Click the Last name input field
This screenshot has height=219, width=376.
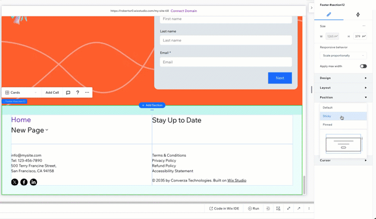[226, 40]
